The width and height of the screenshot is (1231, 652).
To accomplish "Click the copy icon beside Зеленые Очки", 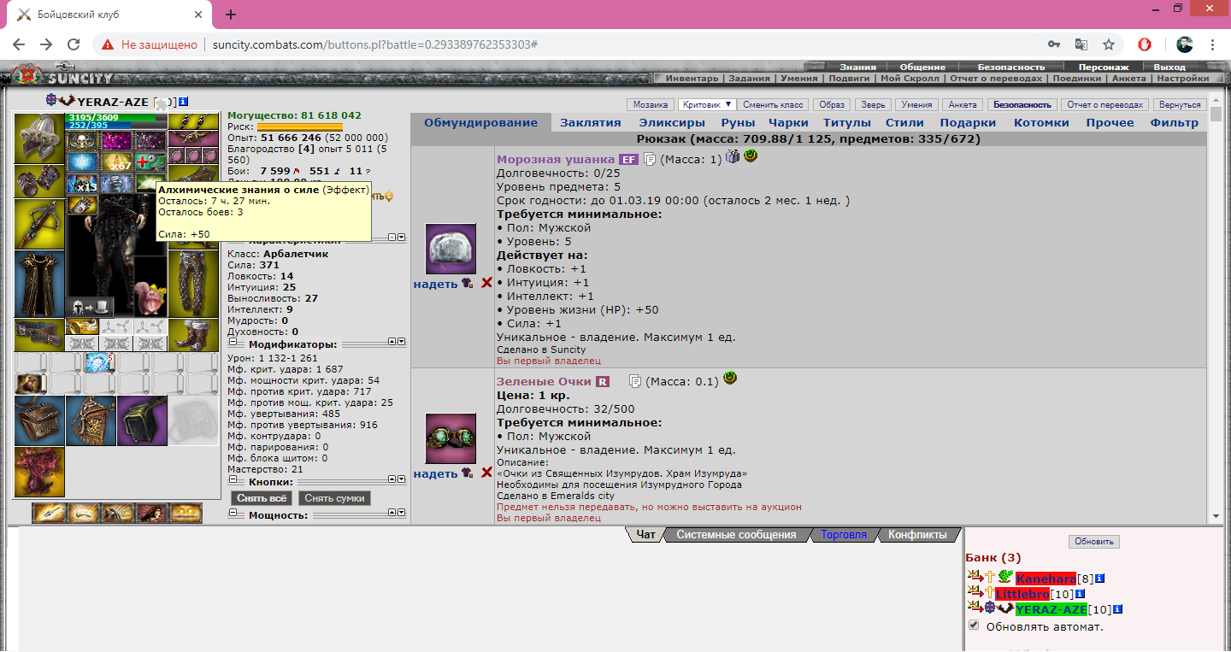I will pos(635,381).
